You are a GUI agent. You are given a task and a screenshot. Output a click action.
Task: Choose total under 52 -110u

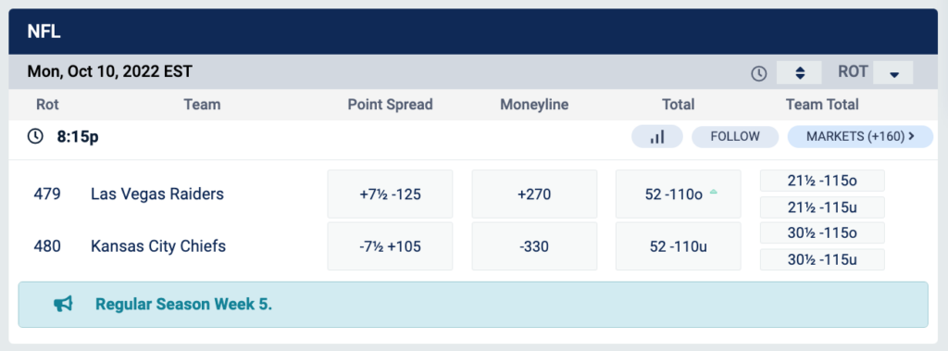679,246
